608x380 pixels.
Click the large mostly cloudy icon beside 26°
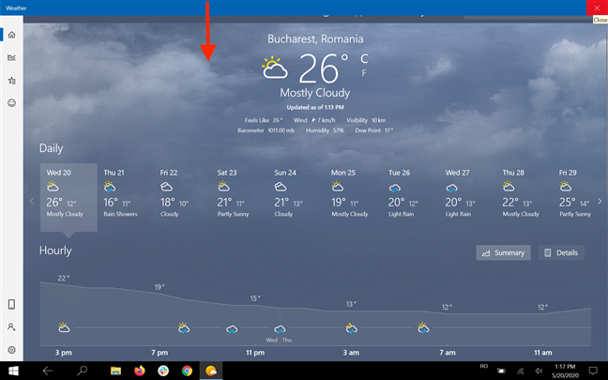click(x=275, y=68)
